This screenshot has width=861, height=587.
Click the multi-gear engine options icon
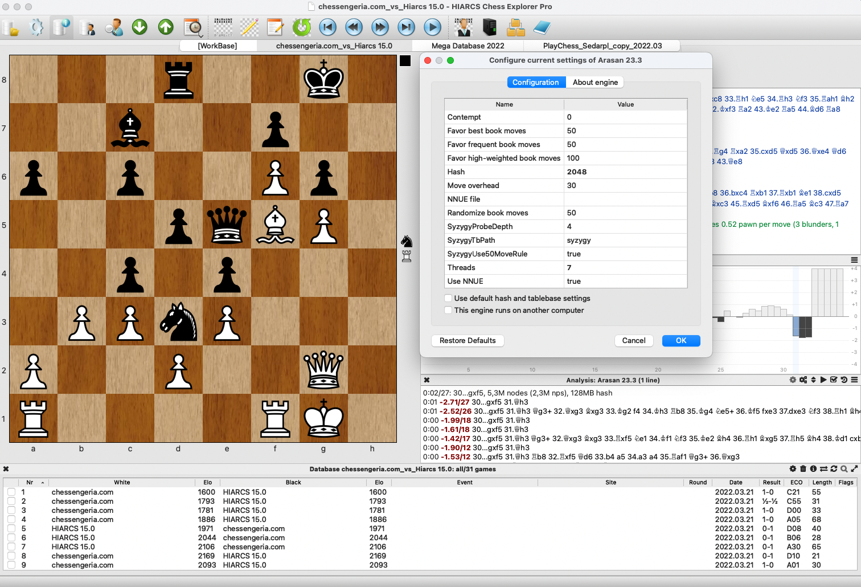point(803,380)
